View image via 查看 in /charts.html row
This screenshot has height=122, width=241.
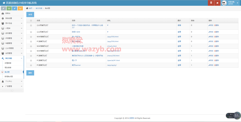point(179,46)
